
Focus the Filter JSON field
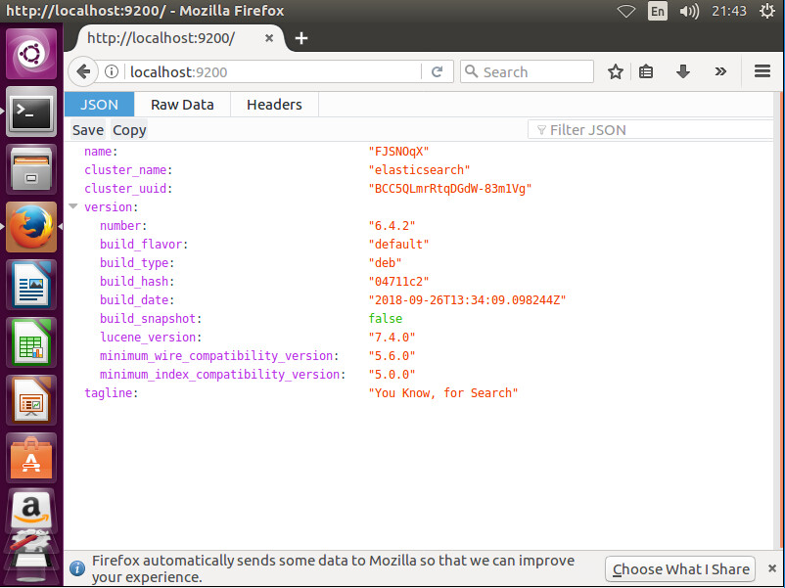pyautogui.click(x=651, y=130)
